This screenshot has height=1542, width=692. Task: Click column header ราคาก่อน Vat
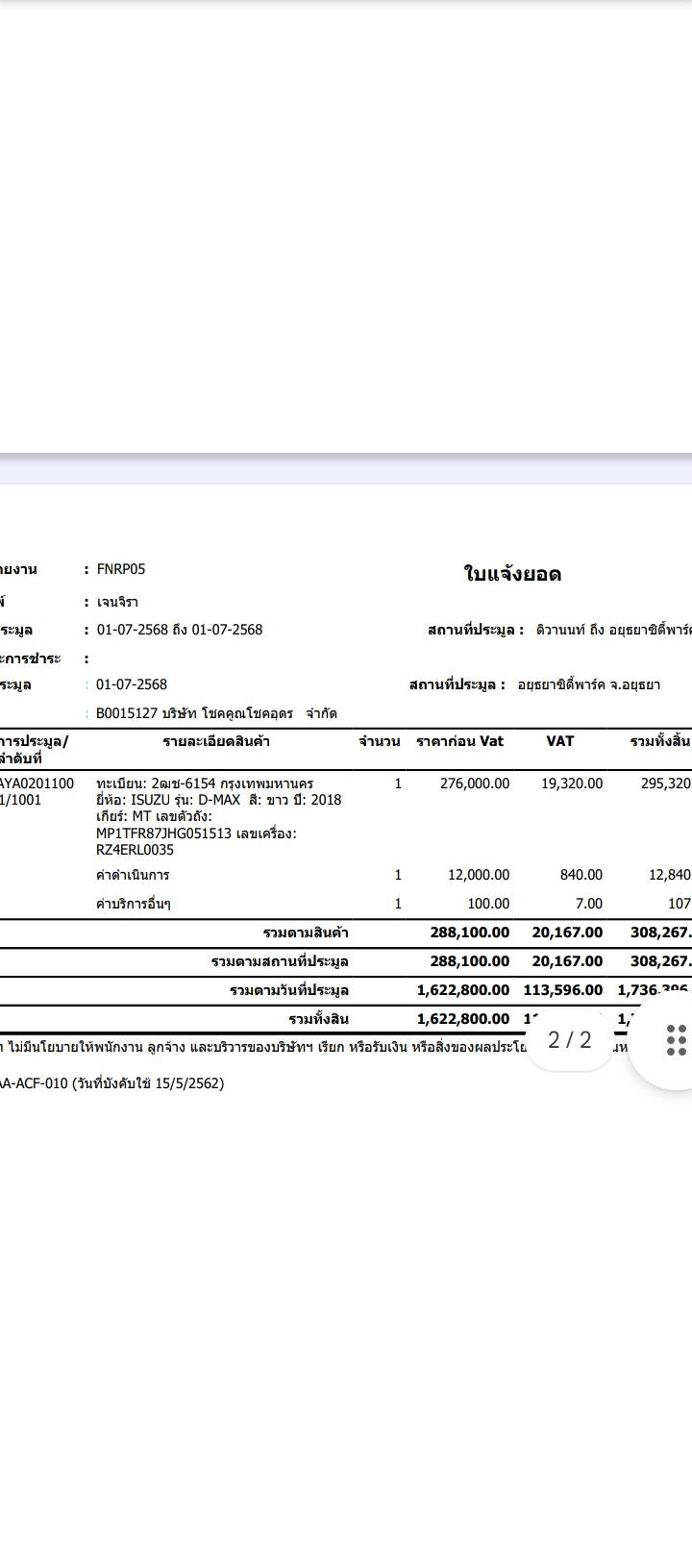point(459,741)
